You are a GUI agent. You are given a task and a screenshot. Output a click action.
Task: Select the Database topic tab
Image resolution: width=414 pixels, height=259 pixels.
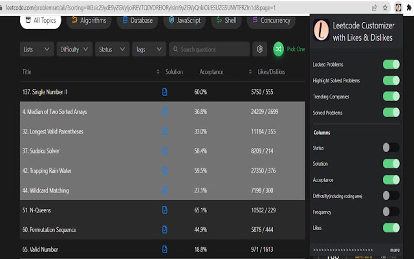tap(138, 21)
